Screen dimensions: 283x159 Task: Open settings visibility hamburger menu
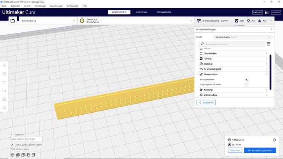269,44
